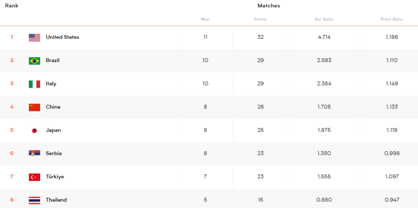This screenshot has width=418, height=208.
Task: Click United States set ratio 4.714
Action: coord(324,37)
